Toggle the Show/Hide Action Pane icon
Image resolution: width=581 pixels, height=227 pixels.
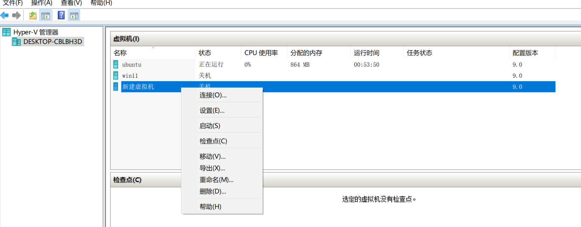tap(74, 16)
